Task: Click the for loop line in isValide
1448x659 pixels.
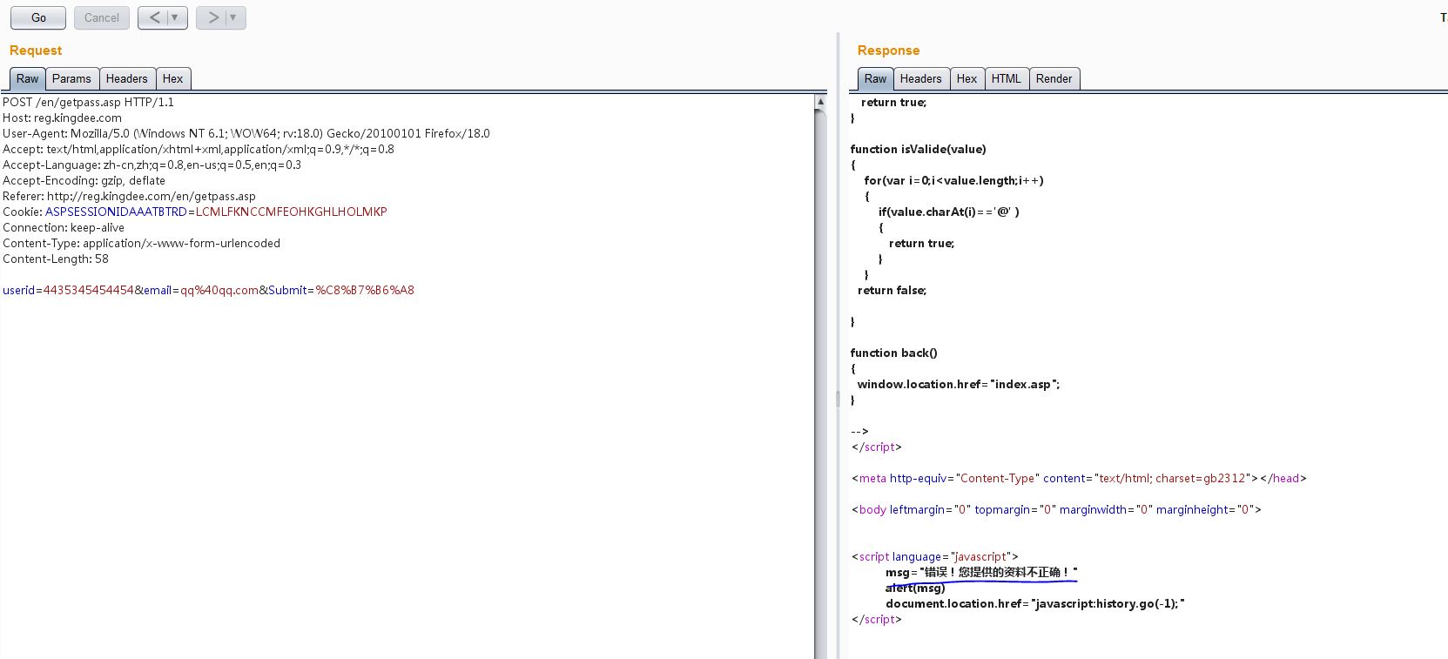Action: click(x=954, y=180)
